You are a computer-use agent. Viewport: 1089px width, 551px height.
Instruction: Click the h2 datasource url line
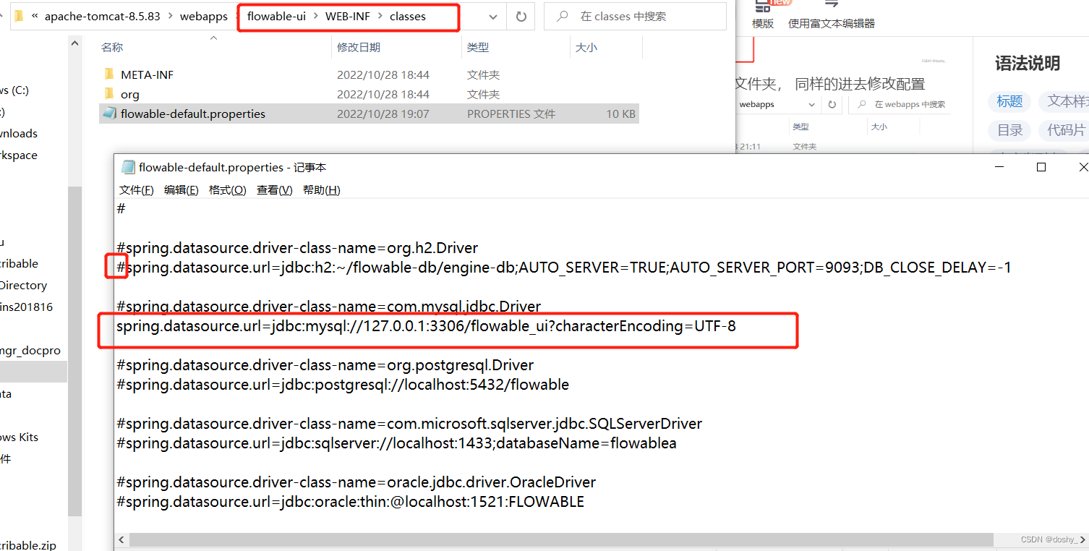(x=563, y=268)
